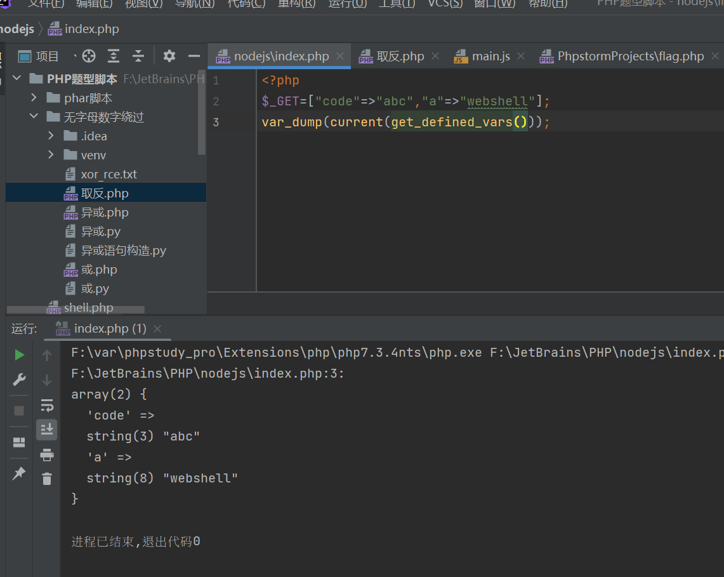724x577 pixels.
Task: Close the 取反.php editor tab
Action: click(435, 56)
